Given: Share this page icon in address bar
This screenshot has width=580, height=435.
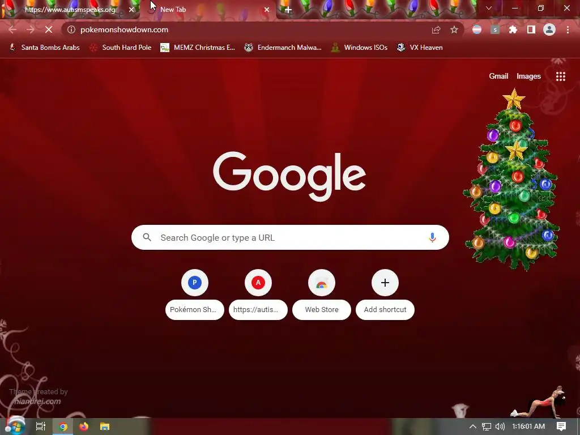Looking at the screenshot, I should point(436,29).
